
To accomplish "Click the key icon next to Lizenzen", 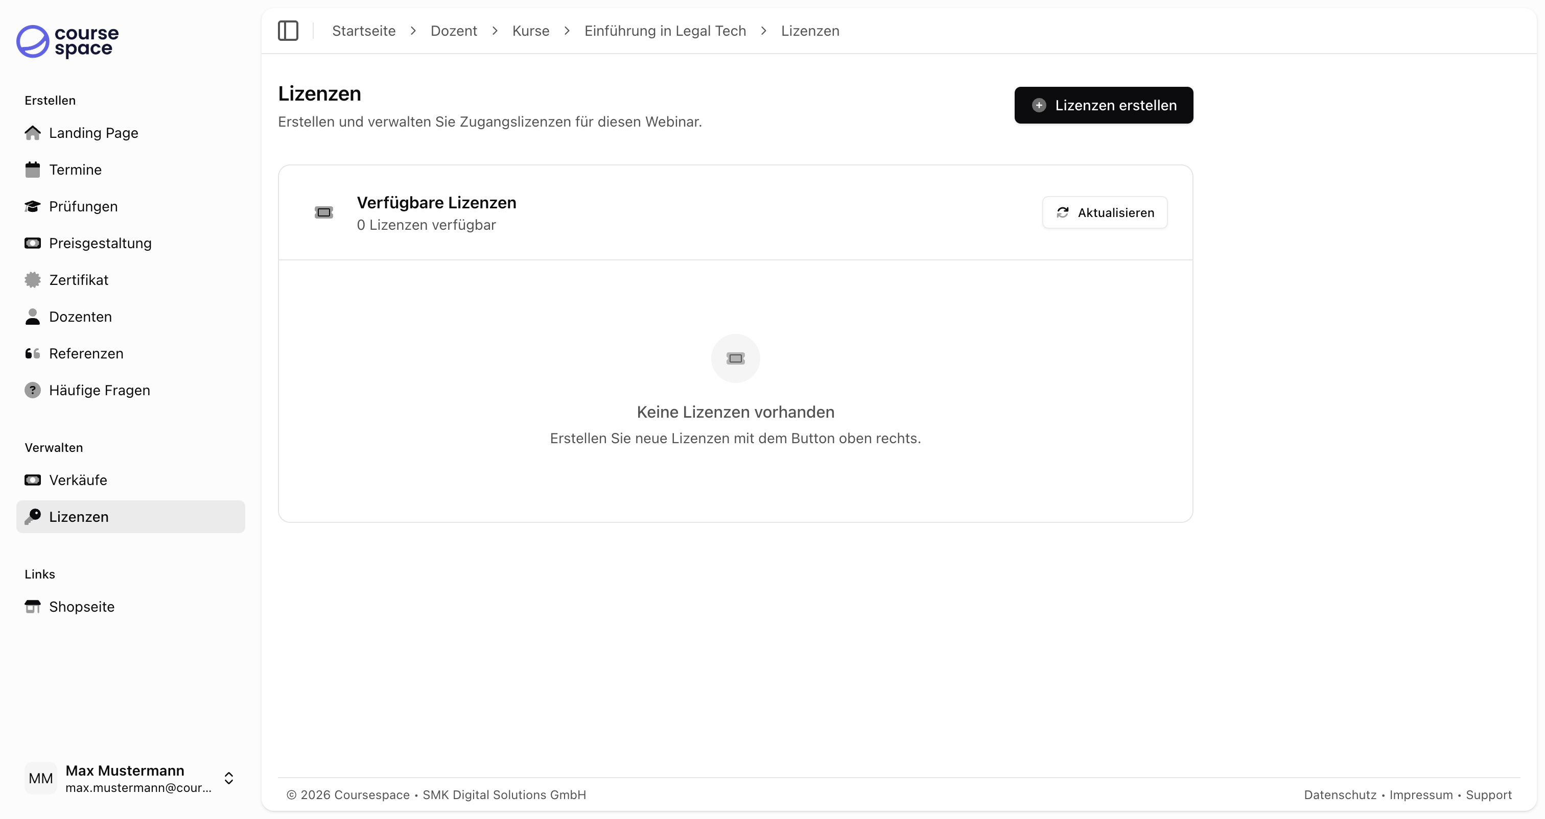I will (x=32, y=517).
